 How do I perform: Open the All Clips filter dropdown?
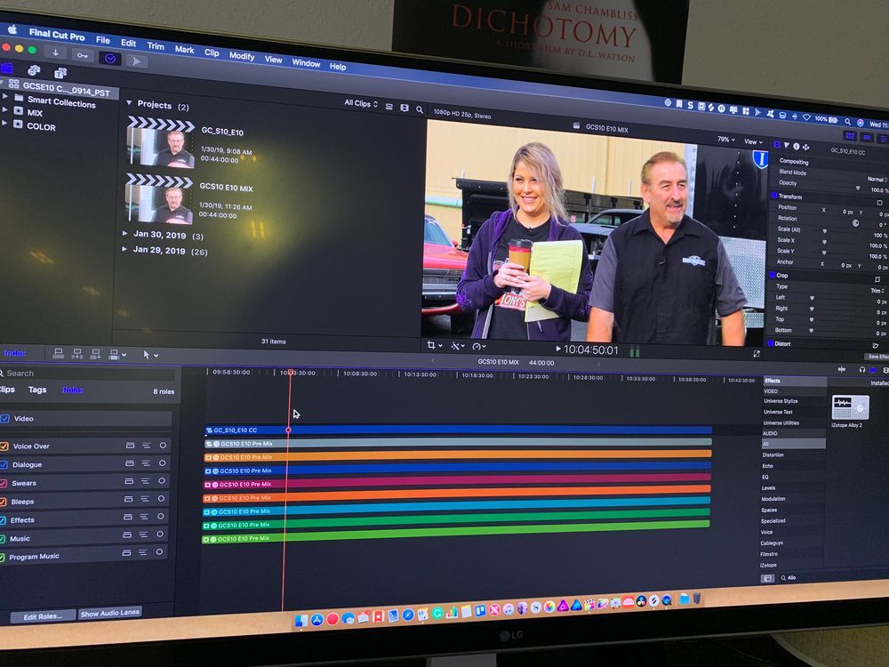point(361,103)
